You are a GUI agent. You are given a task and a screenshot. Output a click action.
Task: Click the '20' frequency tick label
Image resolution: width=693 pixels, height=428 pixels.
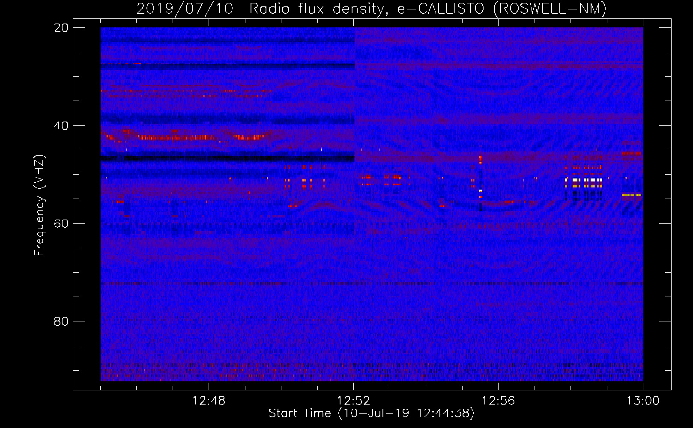tap(61, 28)
